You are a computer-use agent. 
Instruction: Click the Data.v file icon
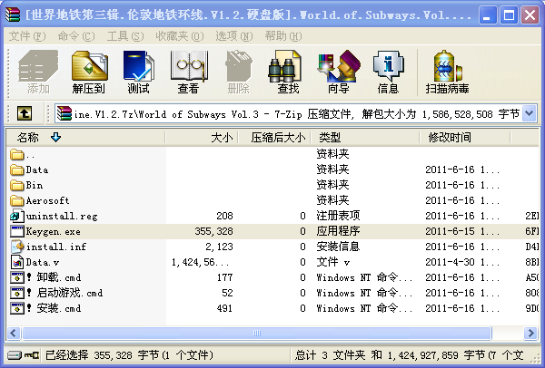tap(16, 262)
